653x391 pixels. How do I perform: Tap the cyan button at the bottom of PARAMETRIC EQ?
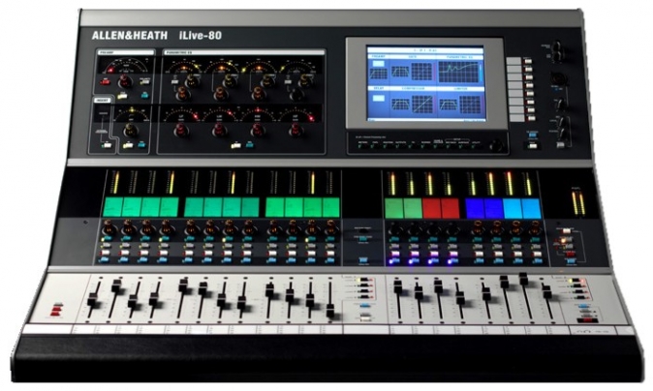tap(249, 144)
